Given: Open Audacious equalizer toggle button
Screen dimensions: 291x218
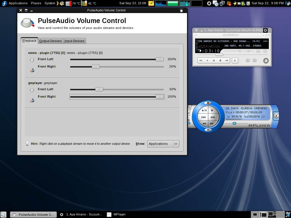Looking at the screenshot, I should click(258, 51).
